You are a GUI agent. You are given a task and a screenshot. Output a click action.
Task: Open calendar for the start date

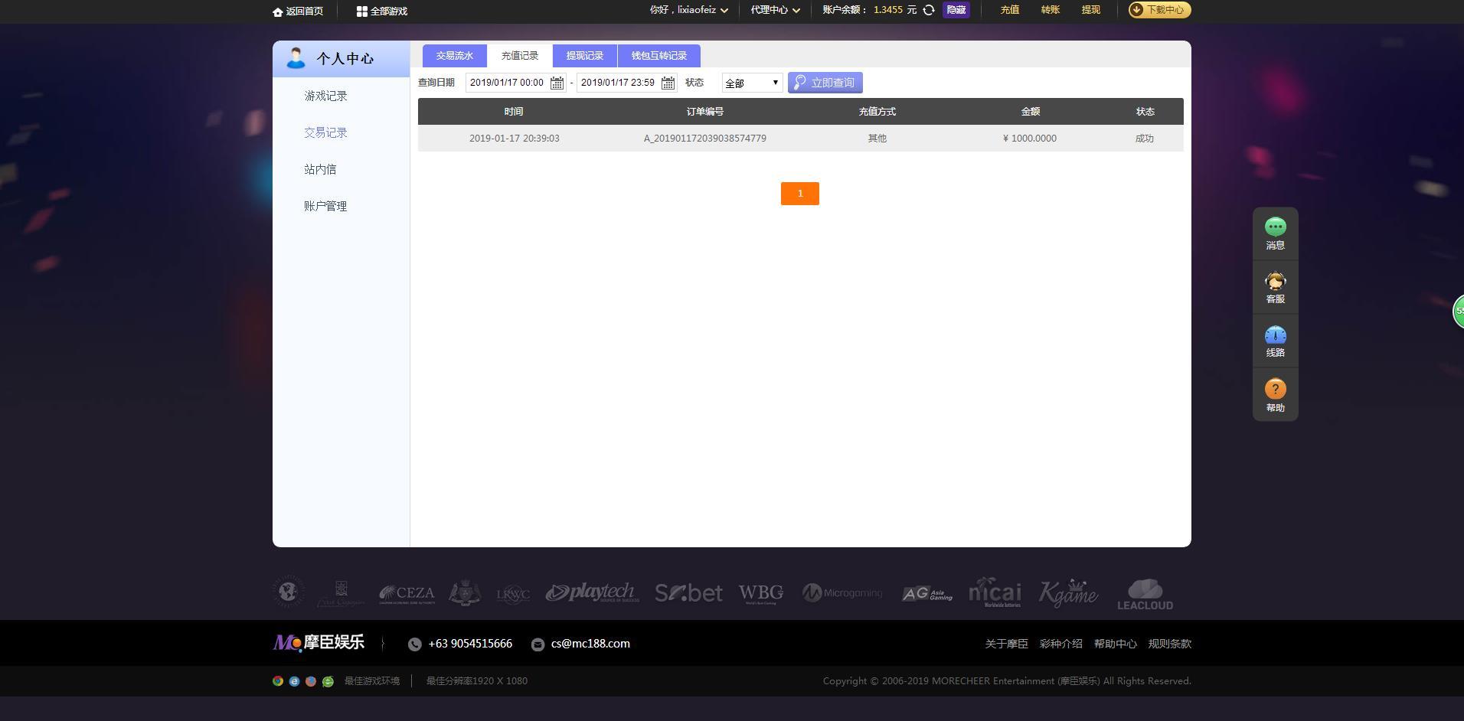pyautogui.click(x=557, y=83)
